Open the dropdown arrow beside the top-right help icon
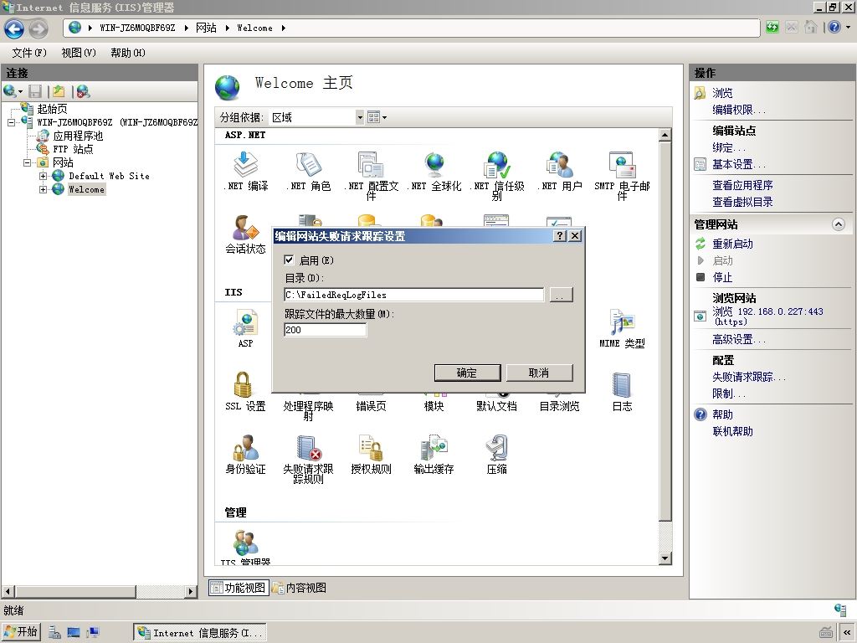Image resolution: width=857 pixels, height=643 pixels. tap(848, 28)
